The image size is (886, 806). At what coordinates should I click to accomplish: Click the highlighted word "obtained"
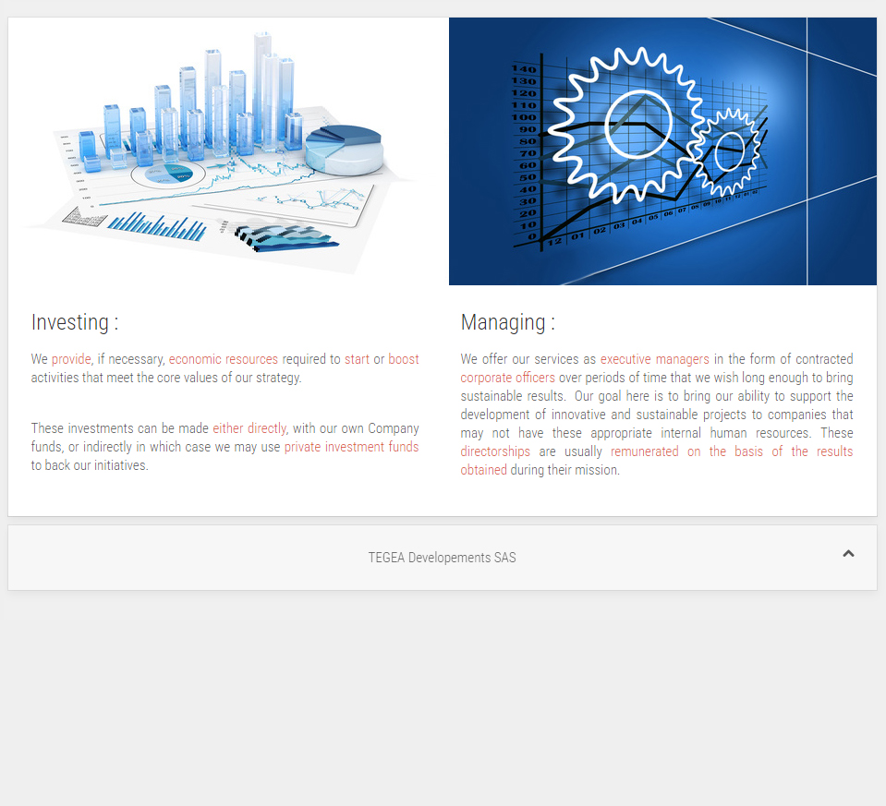pos(483,470)
